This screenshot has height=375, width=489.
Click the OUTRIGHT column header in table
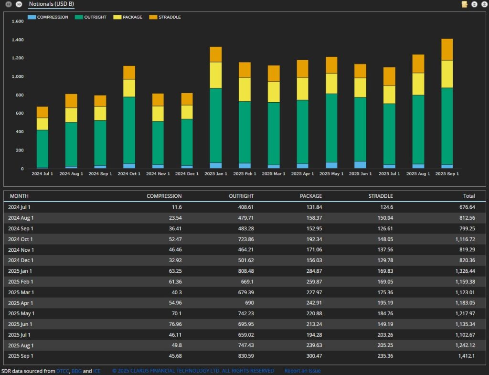[x=241, y=196]
